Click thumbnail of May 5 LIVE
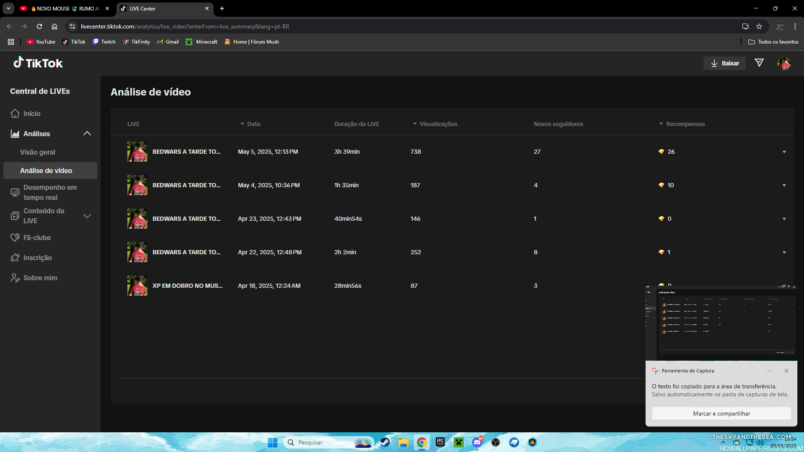Screen dimensions: 804x452 tap(137, 152)
